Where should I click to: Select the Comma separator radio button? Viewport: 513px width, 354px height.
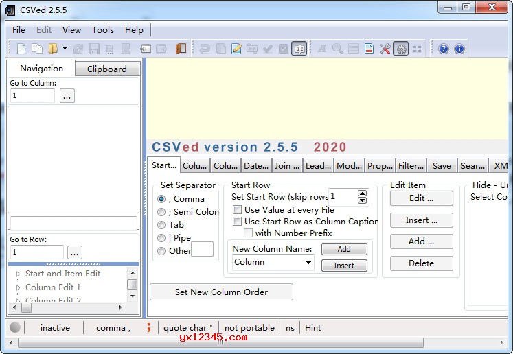point(161,199)
